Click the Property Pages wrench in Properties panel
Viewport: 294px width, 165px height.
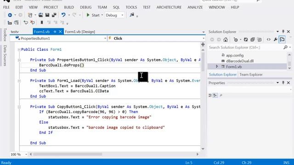click(x=221, y=95)
